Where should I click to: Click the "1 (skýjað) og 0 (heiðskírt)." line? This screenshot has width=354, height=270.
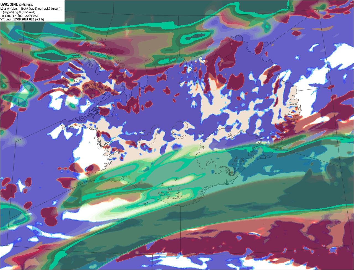[18, 12]
